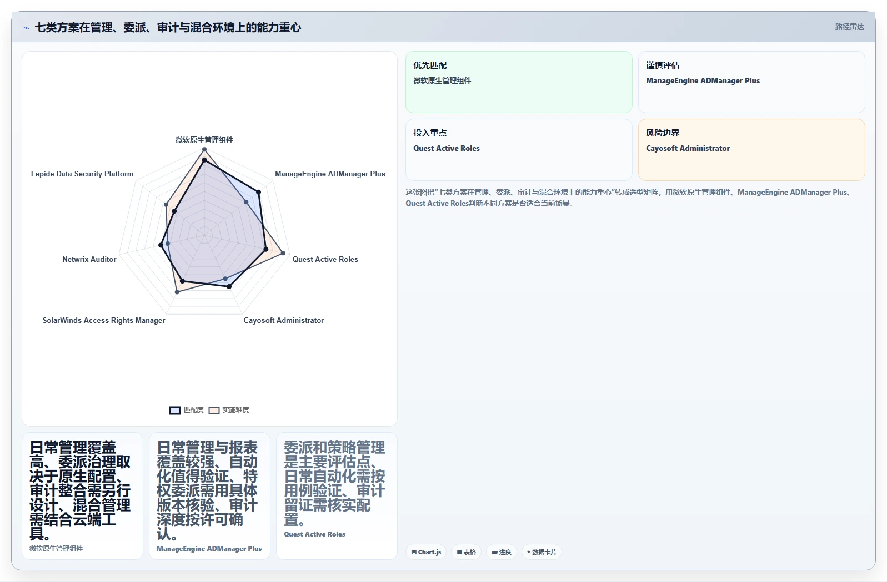Click the 表格 chip

467,552
